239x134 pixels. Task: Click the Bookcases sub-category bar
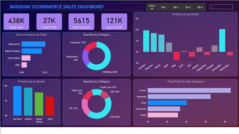click(x=179, y=97)
